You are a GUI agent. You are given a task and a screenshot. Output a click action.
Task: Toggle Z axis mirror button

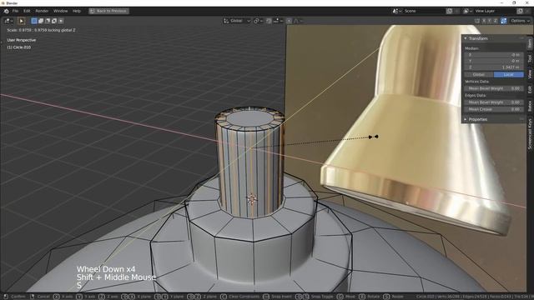[x=495, y=21]
